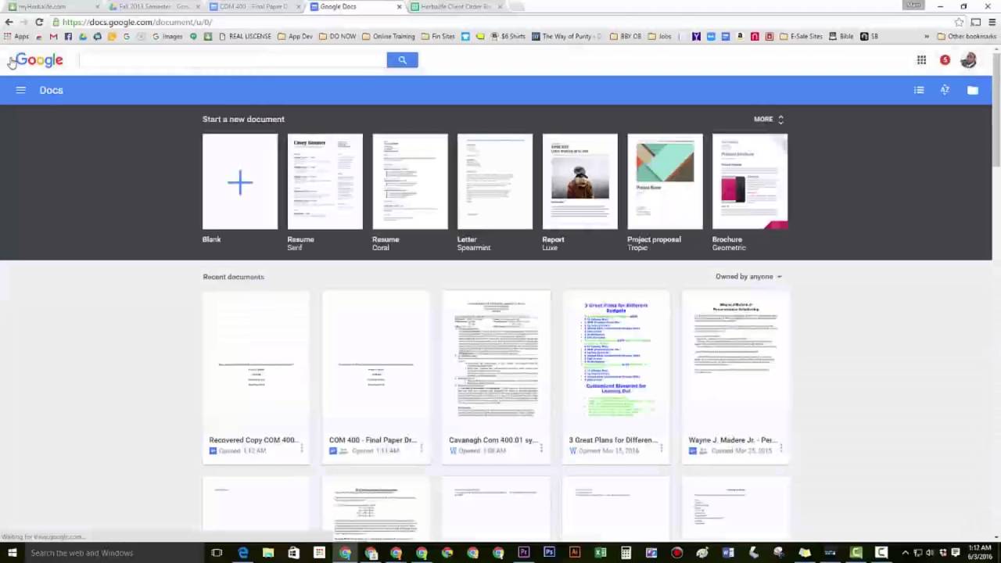This screenshot has width=1001, height=563.
Task: Switch to the Fall 2013 Semester tab
Action: click(x=152, y=6)
